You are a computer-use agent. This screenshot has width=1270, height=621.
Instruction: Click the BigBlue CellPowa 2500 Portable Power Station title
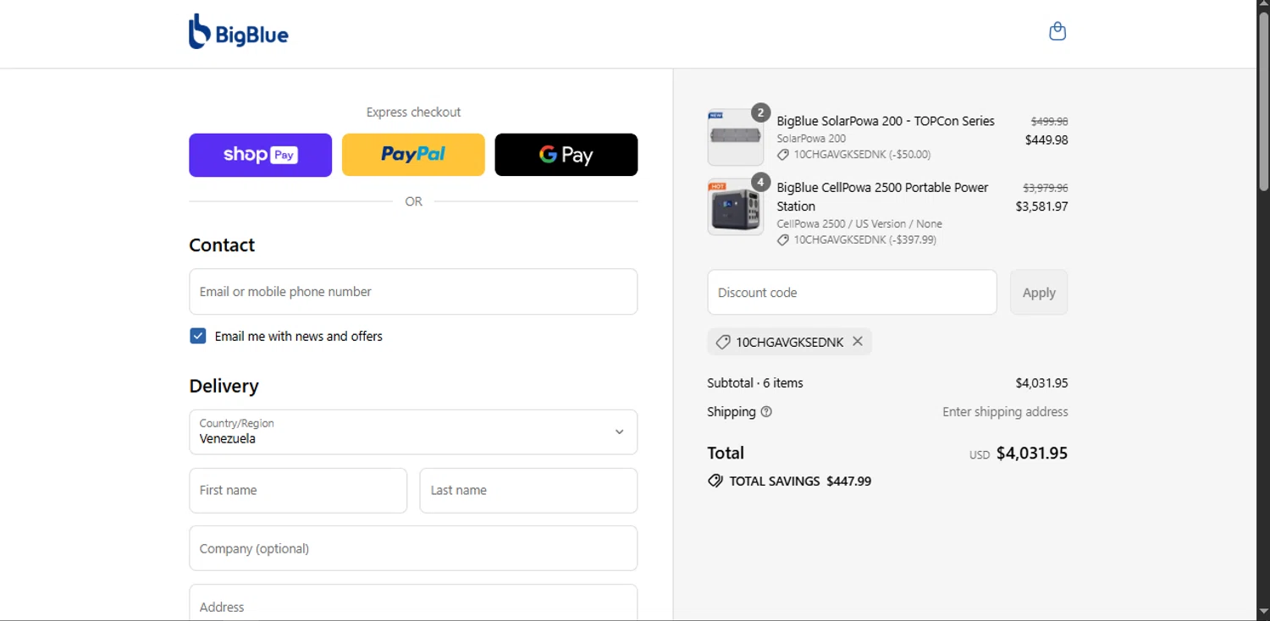pyautogui.click(x=882, y=196)
